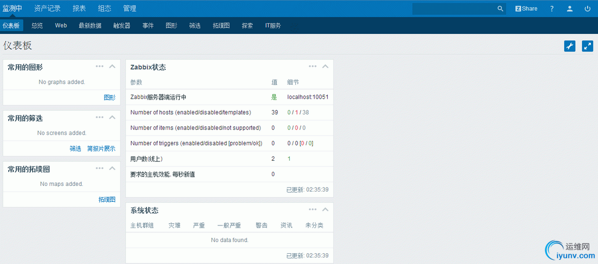Click the 拓墣图 link in favourite maps

point(107,199)
